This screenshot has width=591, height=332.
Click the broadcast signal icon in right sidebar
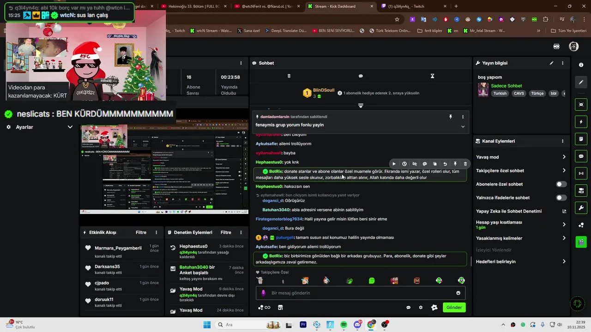click(x=581, y=173)
